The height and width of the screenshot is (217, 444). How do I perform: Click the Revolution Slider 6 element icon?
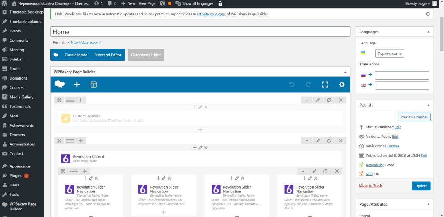click(x=66, y=159)
